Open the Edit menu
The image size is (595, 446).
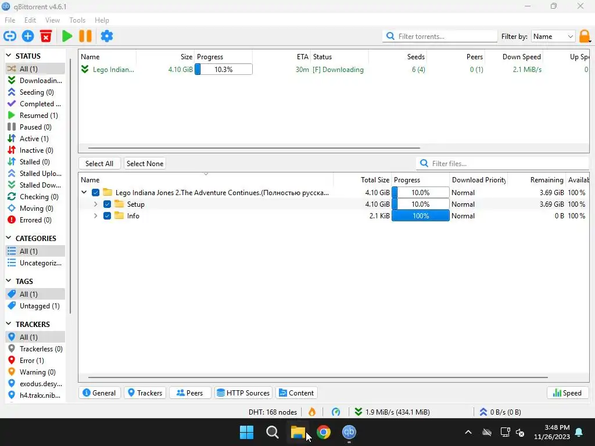[x=30, y=20]
